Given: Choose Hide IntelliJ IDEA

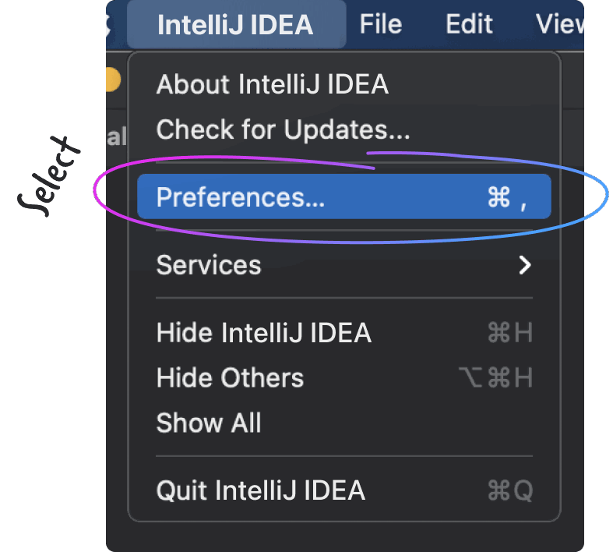Looking at the screenshot, I should pyautogui.click(x=263, y=334).
